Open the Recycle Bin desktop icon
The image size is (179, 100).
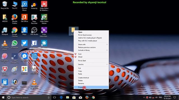5,5
